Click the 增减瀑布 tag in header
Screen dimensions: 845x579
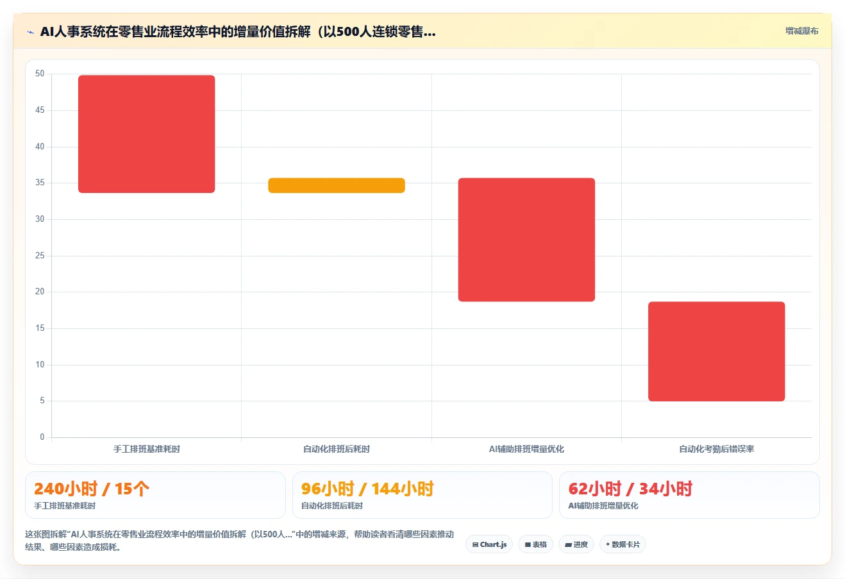tap(802, 31)
